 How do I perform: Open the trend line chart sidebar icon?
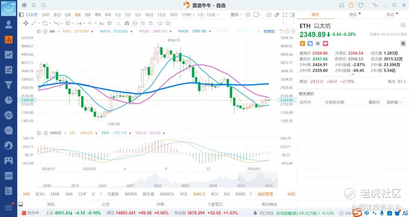[x=9, y=55]
